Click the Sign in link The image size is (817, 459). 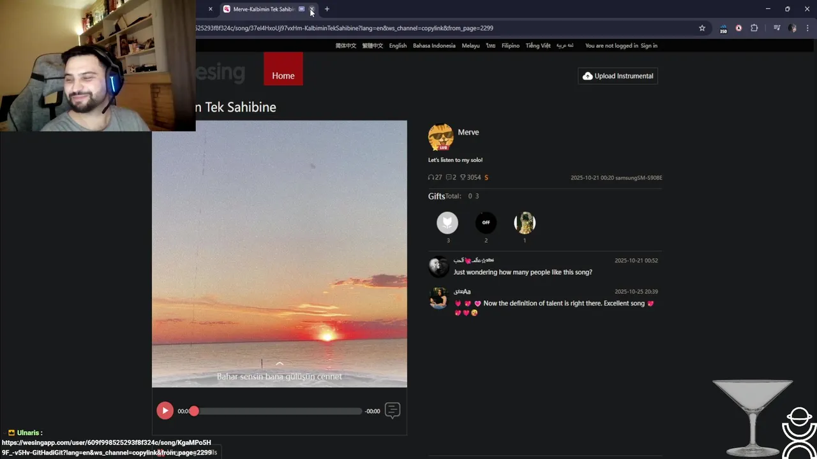tap(649, 46)
